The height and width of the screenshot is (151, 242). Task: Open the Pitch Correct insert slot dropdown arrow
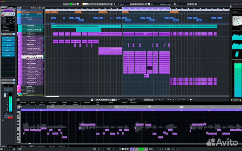click(x=14, y=38)
